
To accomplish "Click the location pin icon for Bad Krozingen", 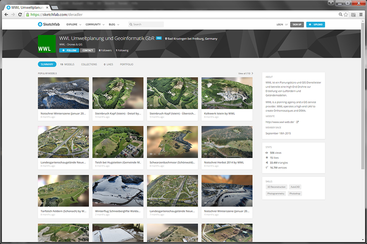I will pos(166,39).
